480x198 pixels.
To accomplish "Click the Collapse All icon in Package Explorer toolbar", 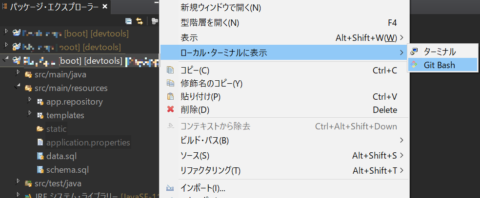I will click(x=129, y=21).
